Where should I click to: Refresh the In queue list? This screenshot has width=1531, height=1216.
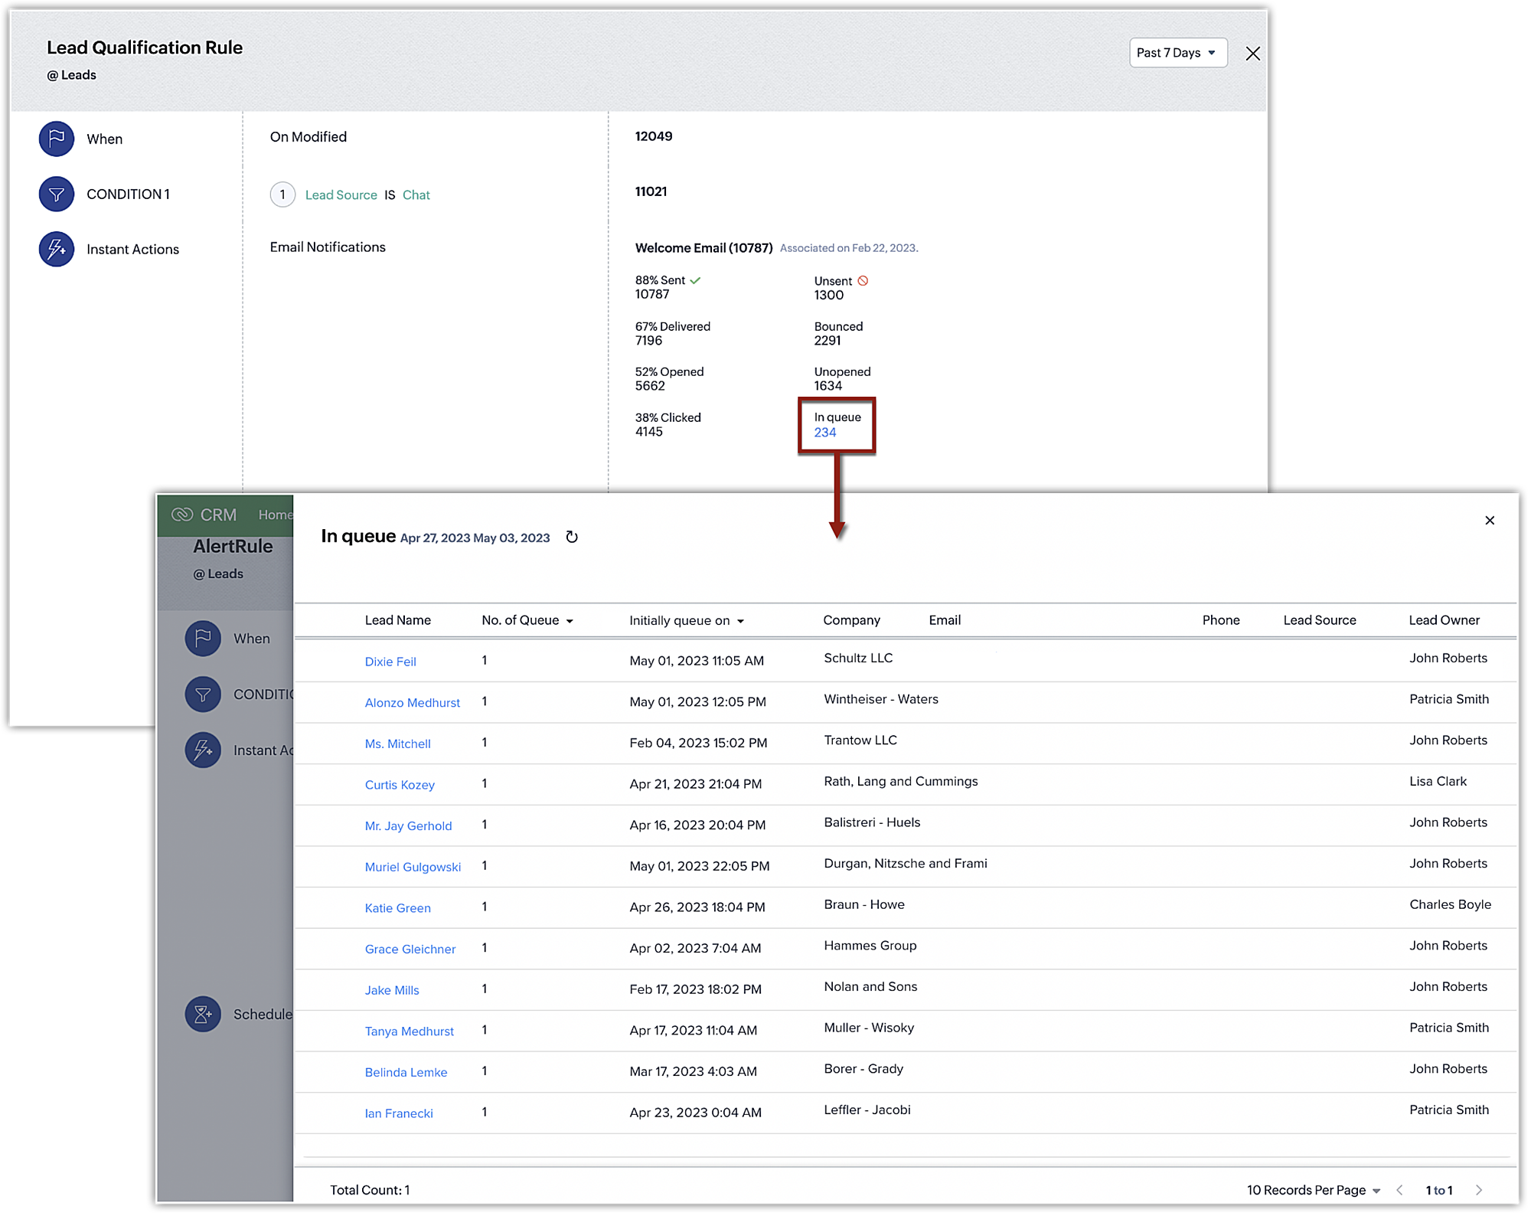click(572, 538)
